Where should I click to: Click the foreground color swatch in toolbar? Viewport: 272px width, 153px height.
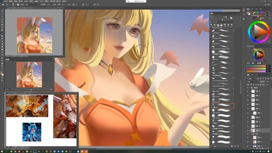(x=2, y=73)
